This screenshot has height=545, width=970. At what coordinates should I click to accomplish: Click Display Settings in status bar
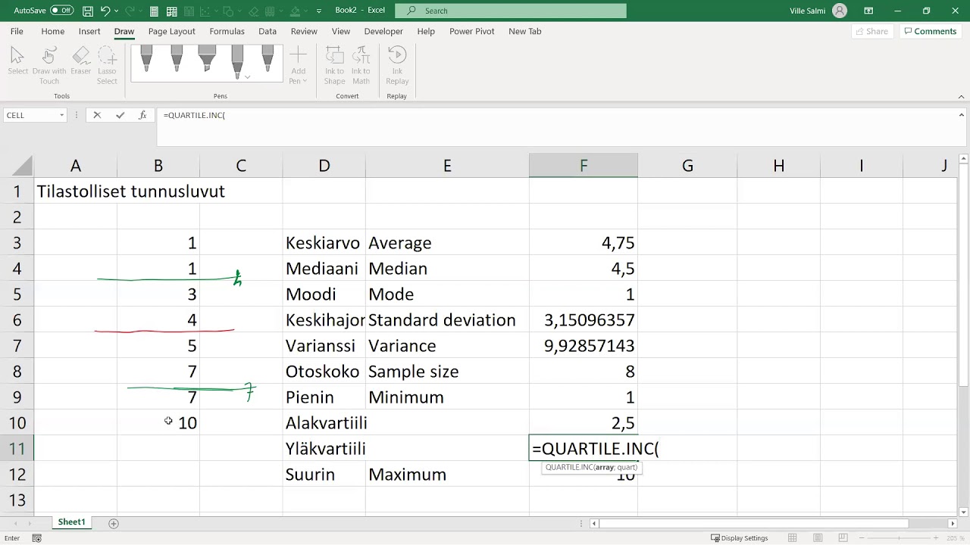coord(739,538)
